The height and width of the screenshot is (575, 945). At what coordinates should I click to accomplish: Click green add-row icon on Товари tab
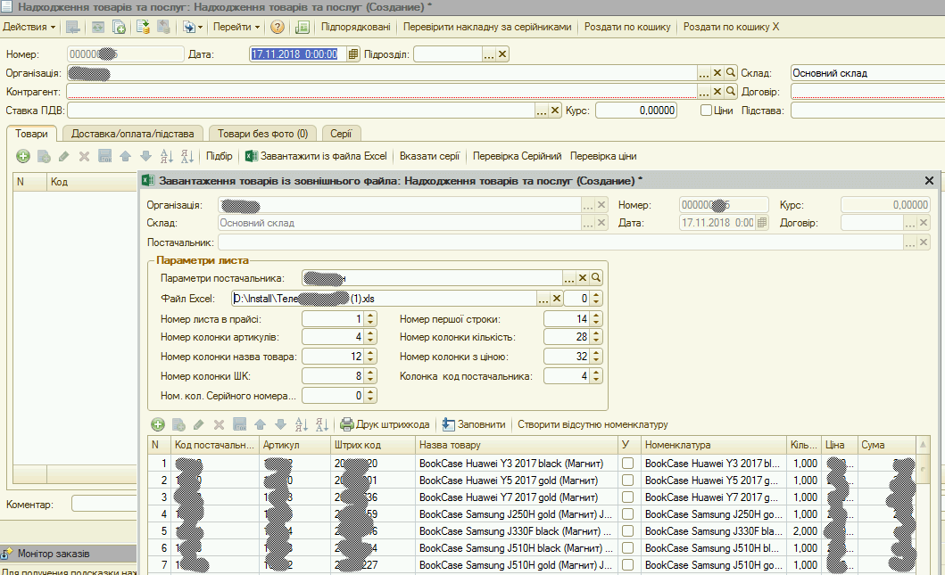pos(23,156)
